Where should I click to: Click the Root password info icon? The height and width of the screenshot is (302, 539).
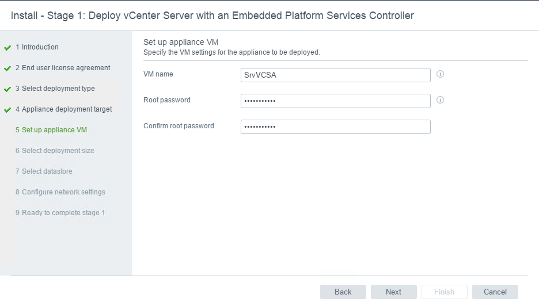click(x=440, y=100)
